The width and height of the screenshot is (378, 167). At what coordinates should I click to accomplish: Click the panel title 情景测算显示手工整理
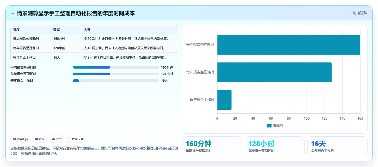[x=76, y=13]
